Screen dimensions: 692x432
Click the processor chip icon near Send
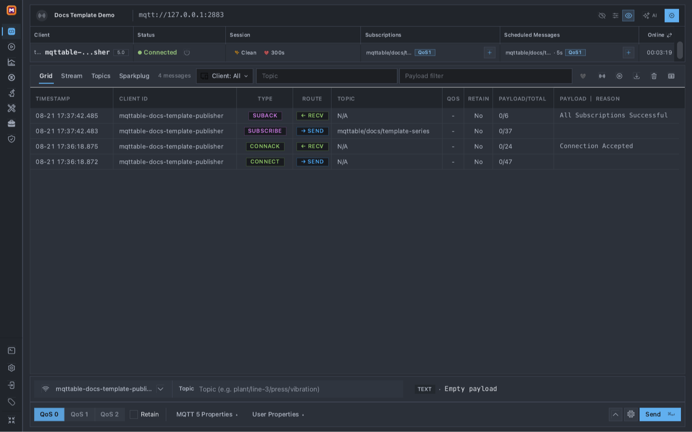coord(631,414)
